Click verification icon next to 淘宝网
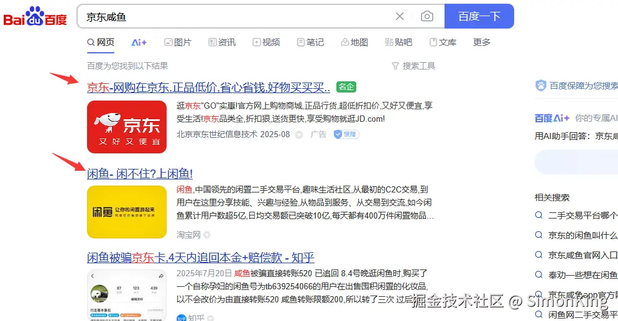 click(x=206, y=235)
